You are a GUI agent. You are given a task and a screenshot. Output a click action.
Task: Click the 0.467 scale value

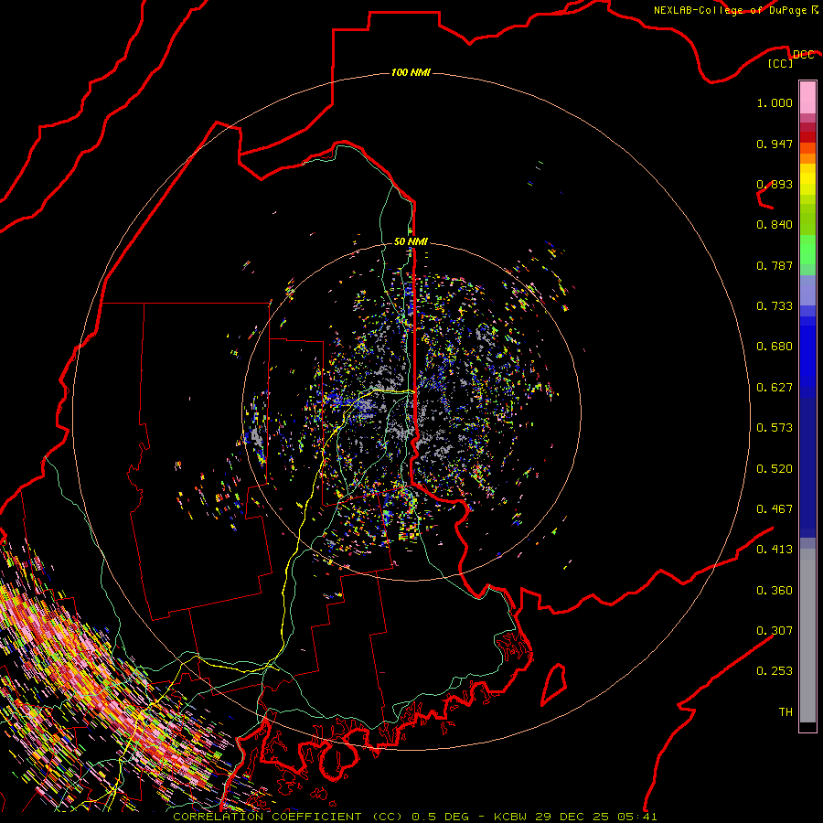pyautogui.click(x=775, y=509)
